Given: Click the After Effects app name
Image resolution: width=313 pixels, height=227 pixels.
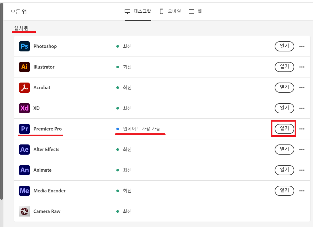Looking at the screenshot, I should pos(46,150).
